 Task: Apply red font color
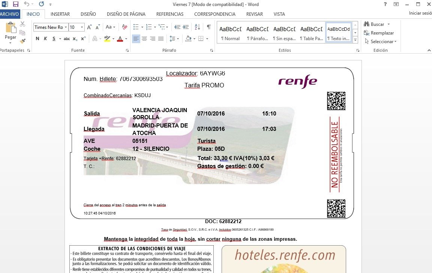(120, 39)
